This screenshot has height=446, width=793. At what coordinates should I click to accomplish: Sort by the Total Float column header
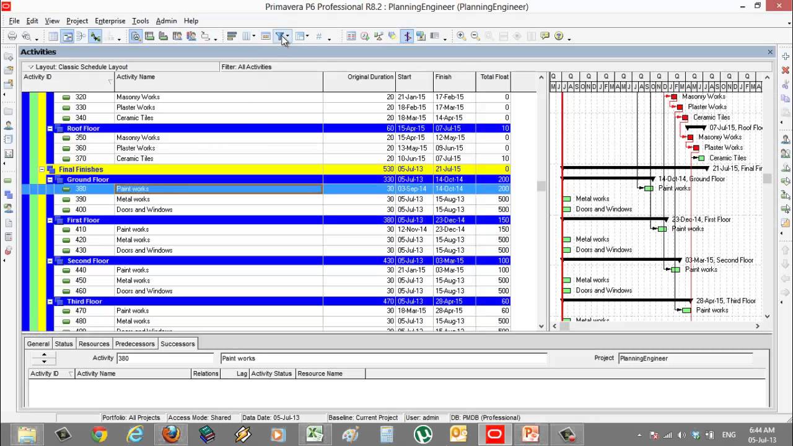point(493,81)
